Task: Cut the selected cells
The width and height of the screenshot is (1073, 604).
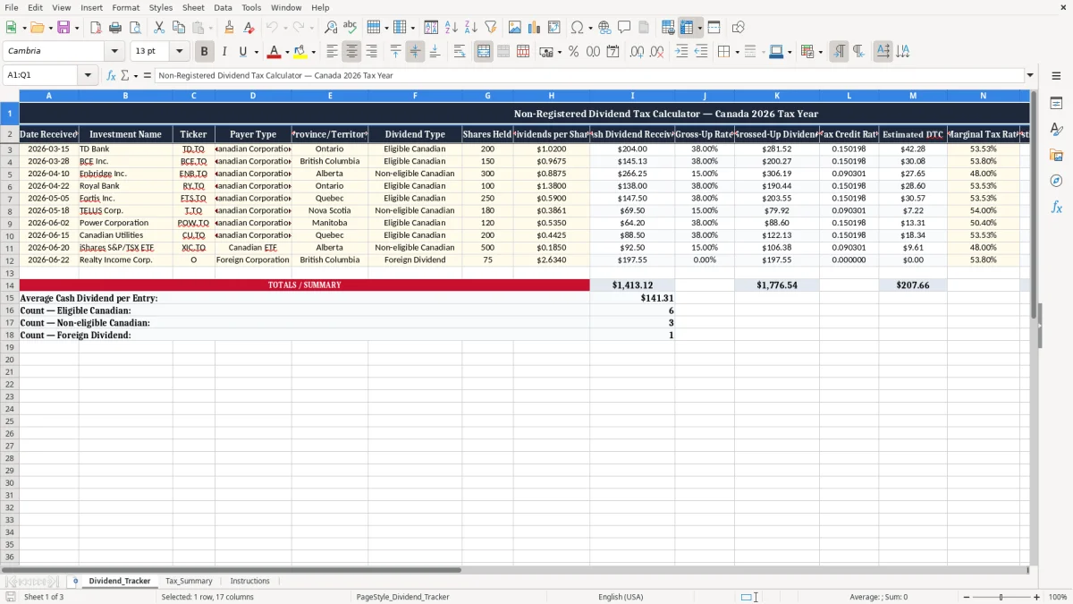Action: click(x=159, y=28)
